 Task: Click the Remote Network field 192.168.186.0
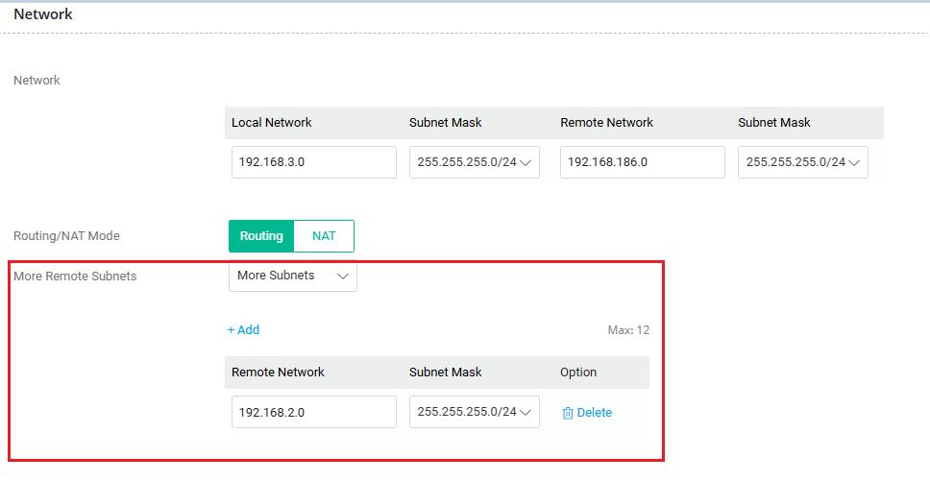pos(642,162)
